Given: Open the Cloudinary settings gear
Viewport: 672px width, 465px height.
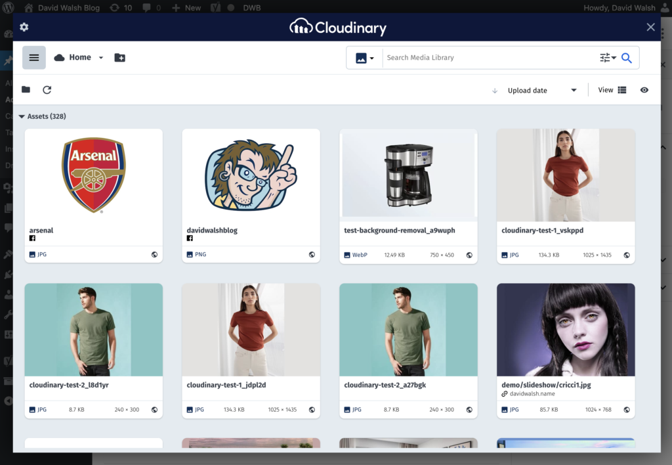Looking at the screenshot, I should pyautogui.click(x=24, y=27).
